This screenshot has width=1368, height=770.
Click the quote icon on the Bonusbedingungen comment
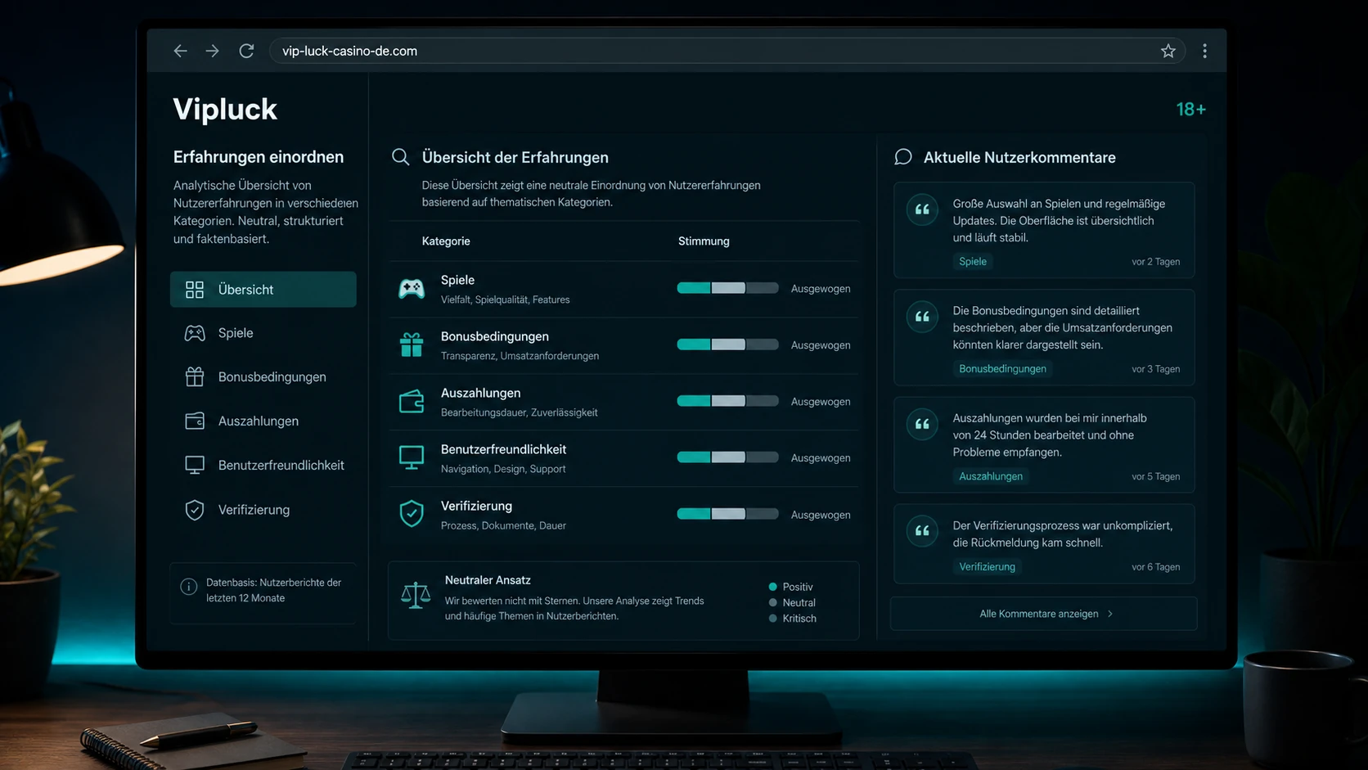922,317
